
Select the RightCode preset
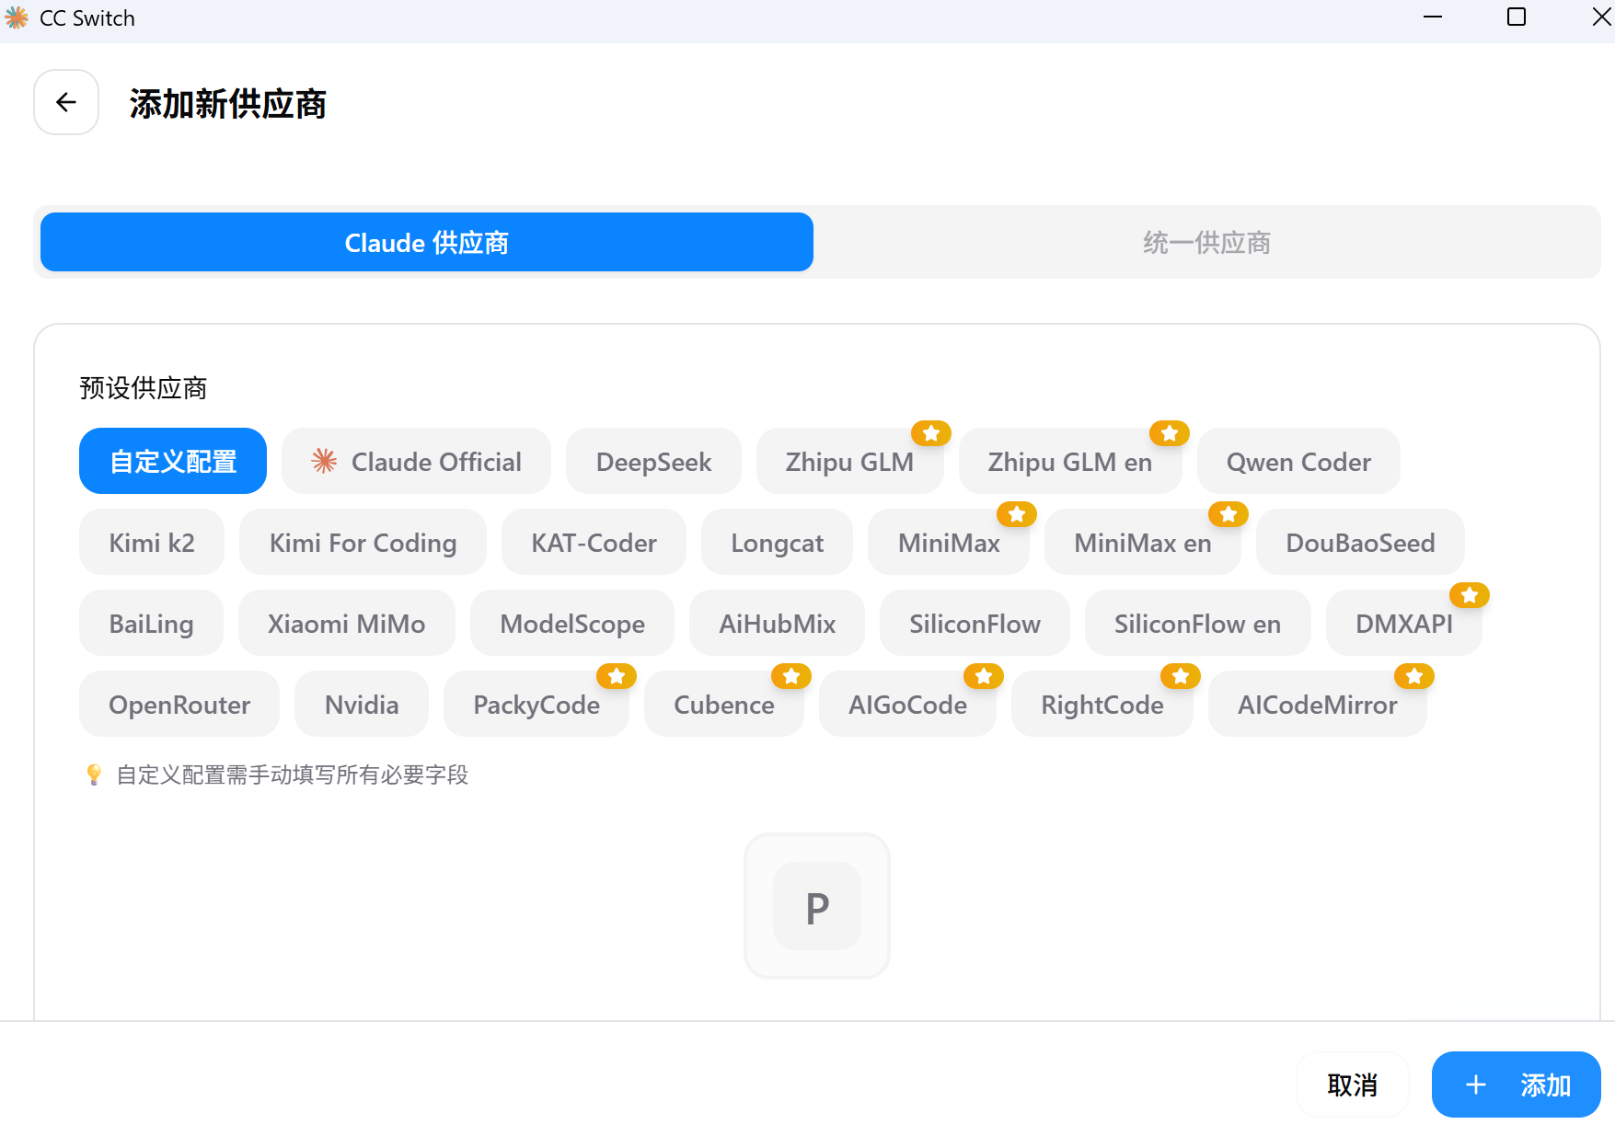tap(1102, 704)
